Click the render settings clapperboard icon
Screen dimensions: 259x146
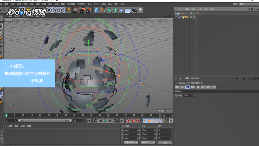88,10
